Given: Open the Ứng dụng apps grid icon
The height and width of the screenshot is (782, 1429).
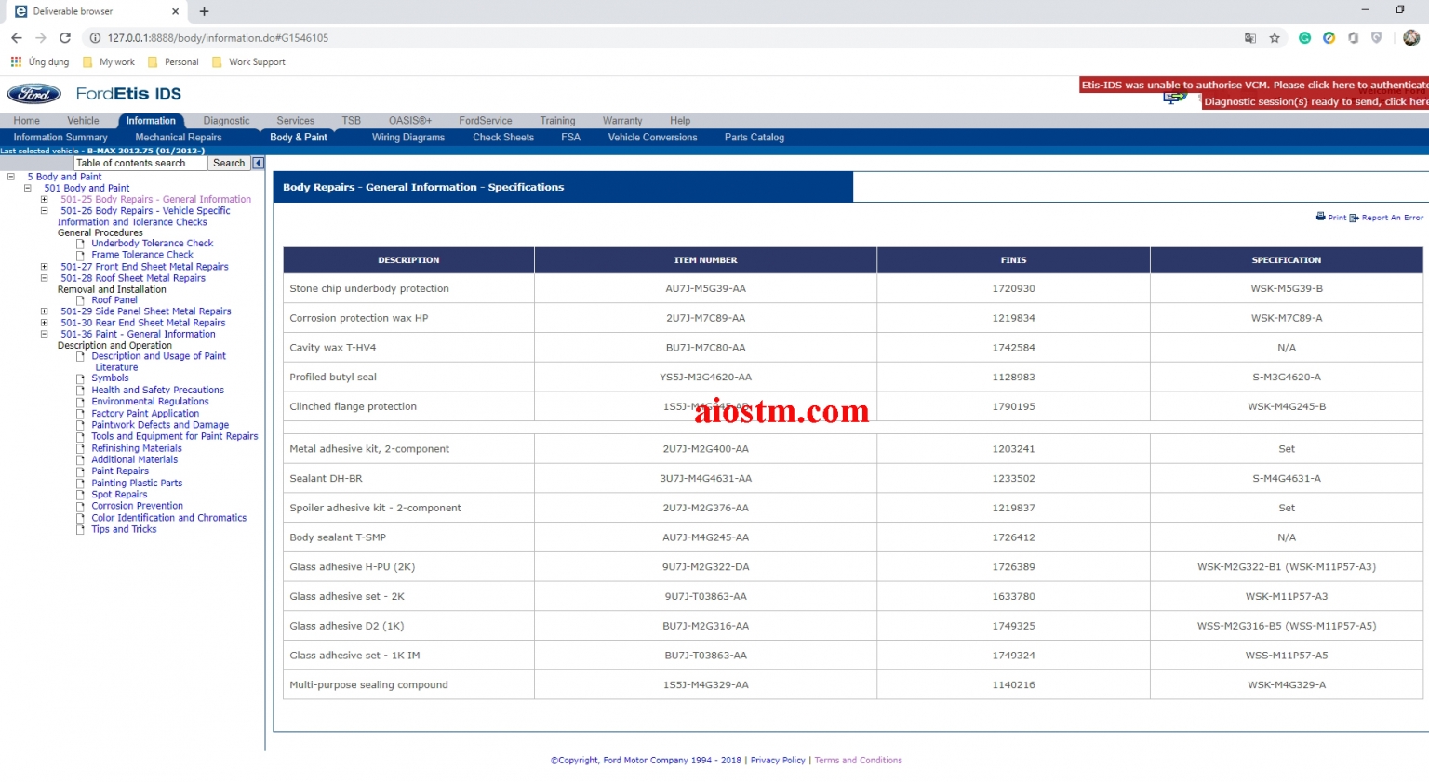Looking at the screenshot, I should (x=16, y=61).
